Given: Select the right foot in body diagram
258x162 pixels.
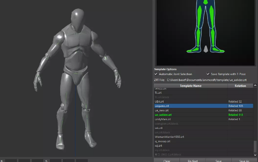Looking at the screenshot, I should pyautogui.click(x=218, y=50).
